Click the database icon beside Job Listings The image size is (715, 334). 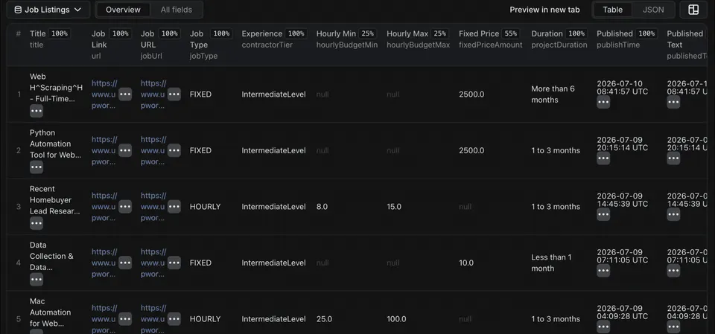pos(18,10)
